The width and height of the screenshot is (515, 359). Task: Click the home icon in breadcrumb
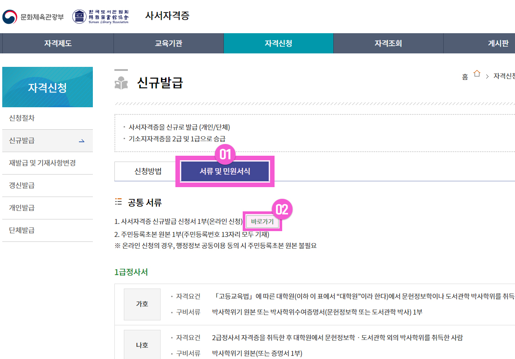[476, 74]
